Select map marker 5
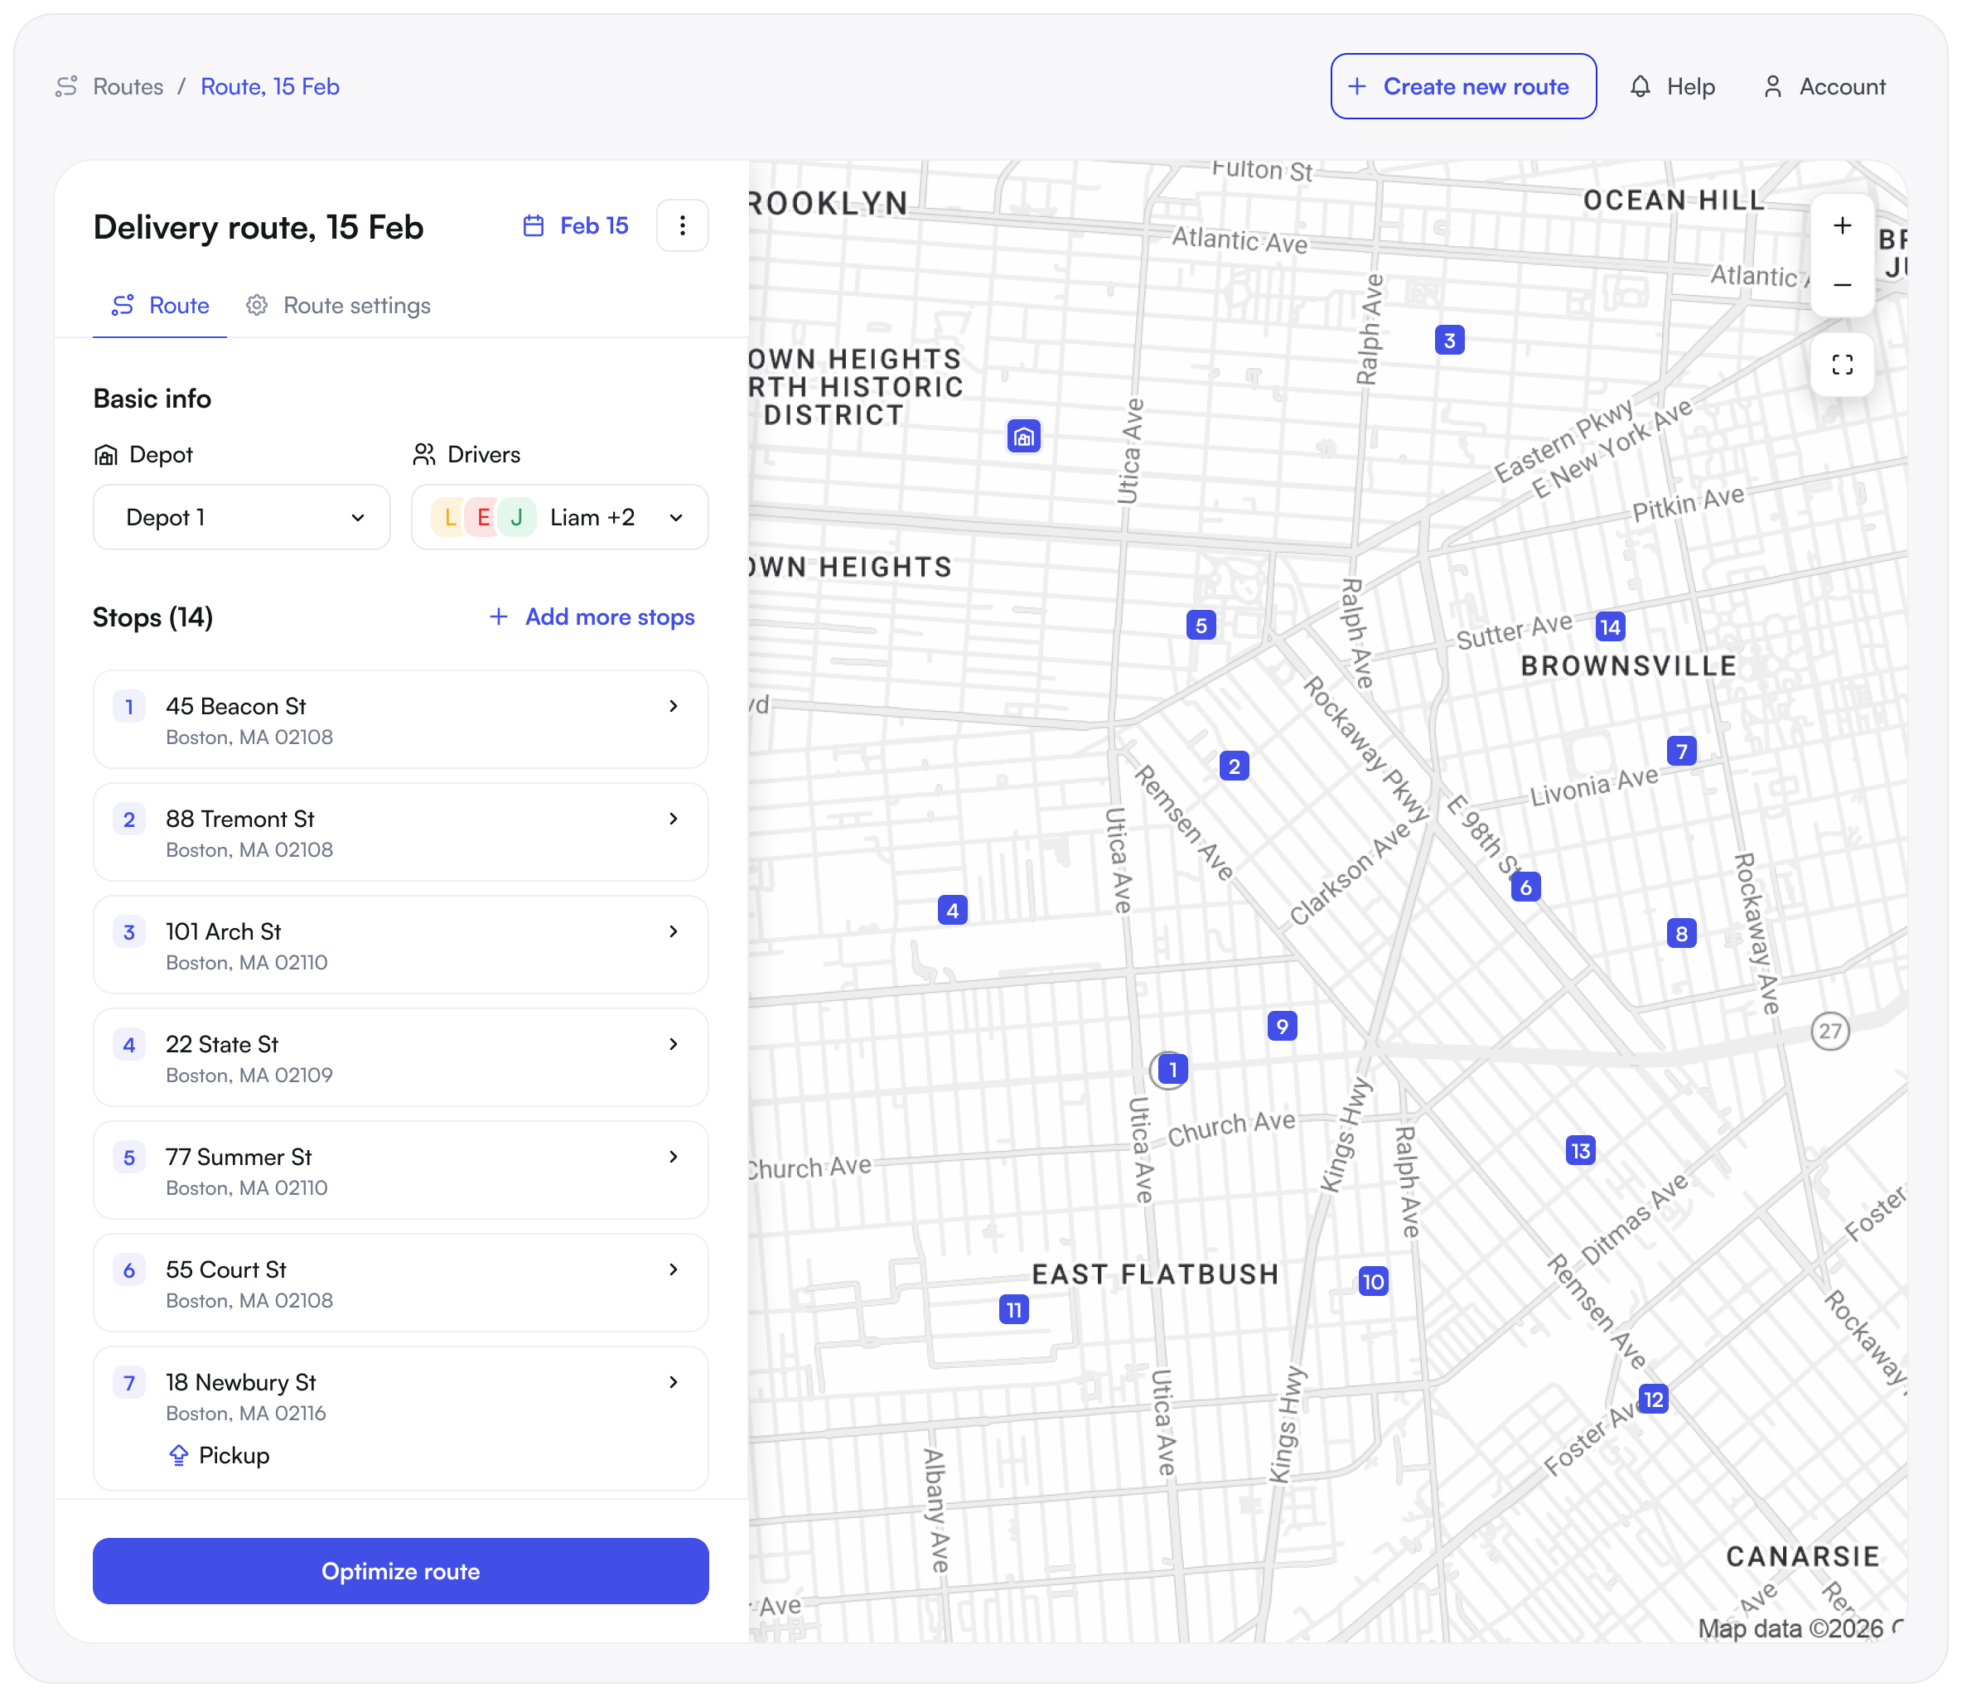The height and width of the screenshot is (1697, 1962). pyautogui.click(x=1201, y=625)
